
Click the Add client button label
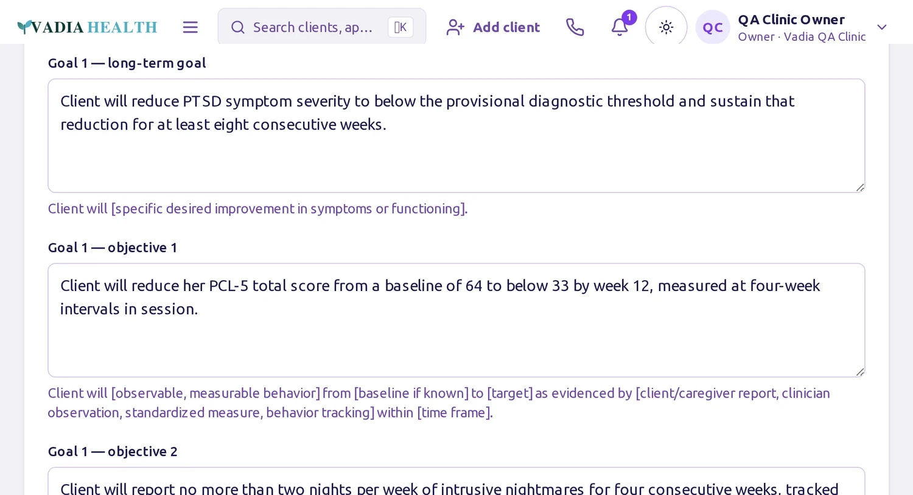coord(506,27)
